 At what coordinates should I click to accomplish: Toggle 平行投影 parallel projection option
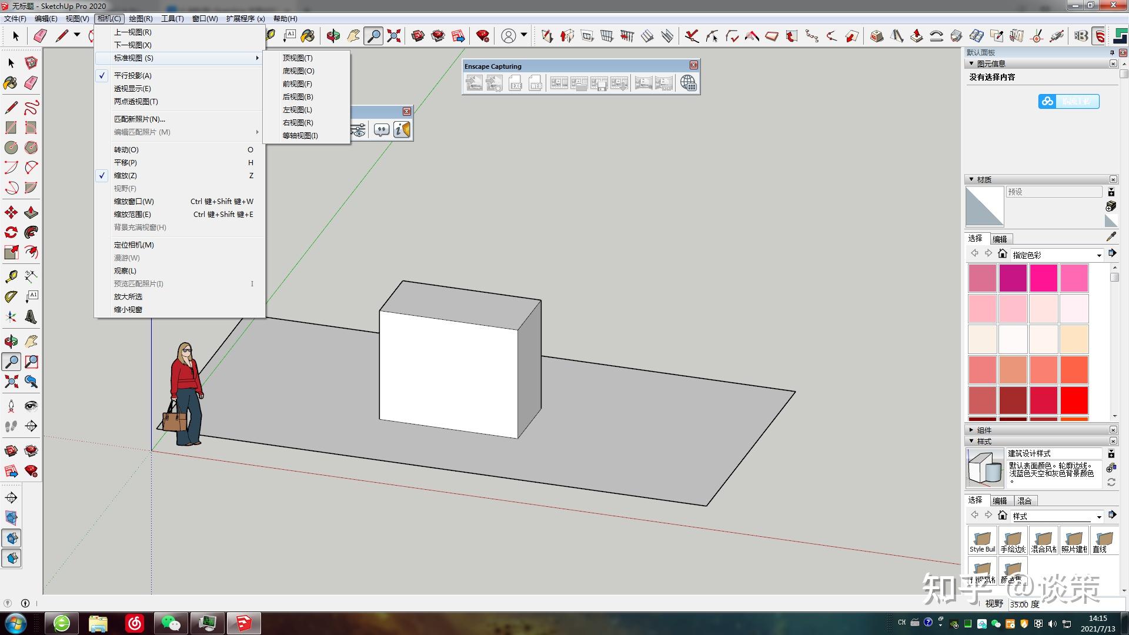(132, 75)
